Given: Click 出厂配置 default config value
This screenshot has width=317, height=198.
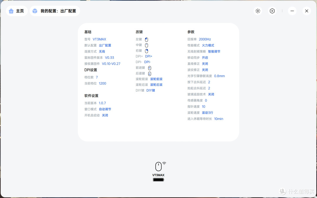Looking at the screenshot, I should 105,45.
